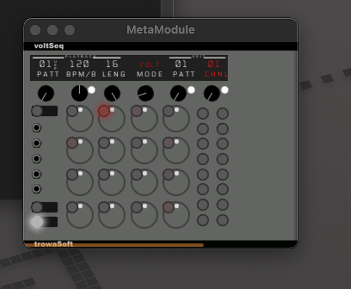This screenshot has height=289, width=351.
Task: Click step 6 voltage ring knob
Action: coord(111,151)
